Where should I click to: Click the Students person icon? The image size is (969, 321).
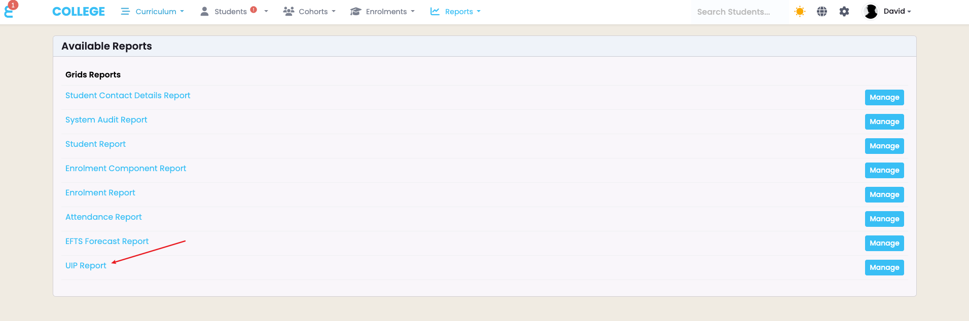[204, 11]
